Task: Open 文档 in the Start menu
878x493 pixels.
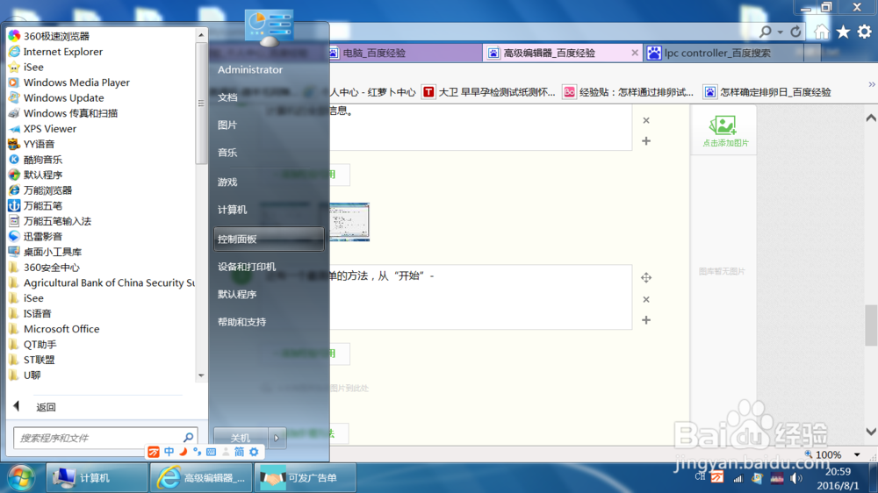Action: click(x=227, y=97)
